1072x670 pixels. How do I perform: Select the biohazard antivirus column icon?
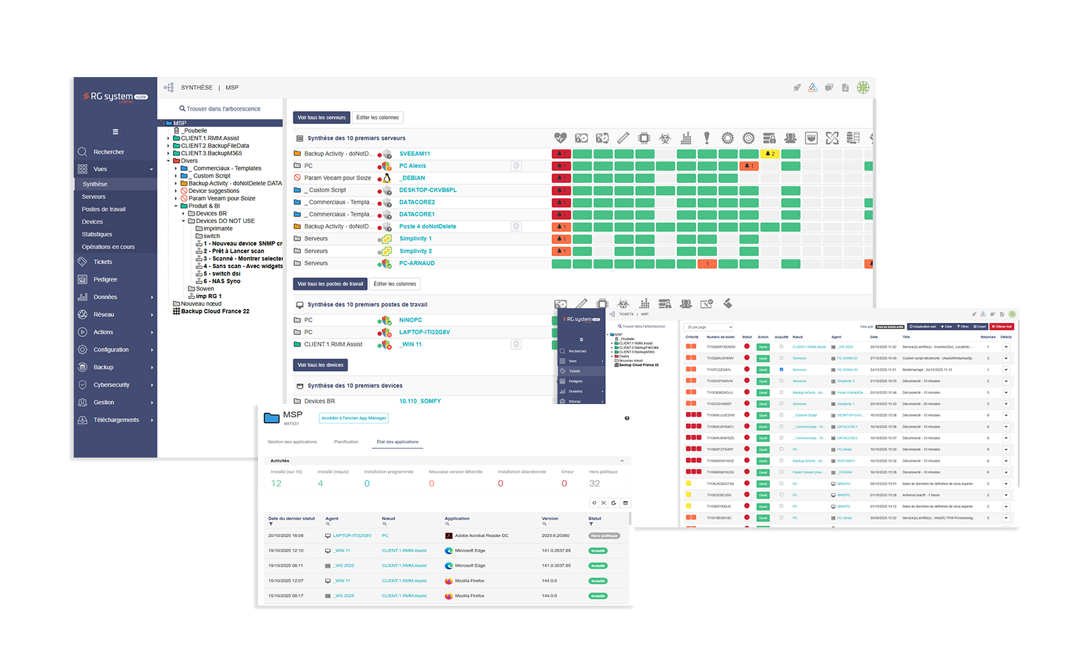[665, 138]
